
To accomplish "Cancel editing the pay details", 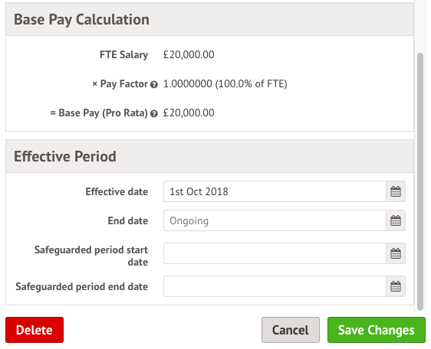I will pos(291,330).
